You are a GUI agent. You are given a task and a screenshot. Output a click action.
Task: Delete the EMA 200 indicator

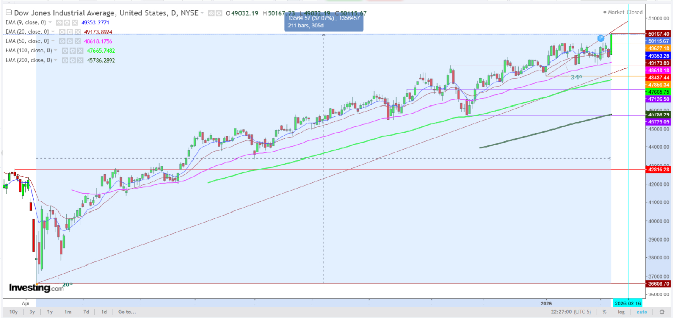(x=80, y=60)
